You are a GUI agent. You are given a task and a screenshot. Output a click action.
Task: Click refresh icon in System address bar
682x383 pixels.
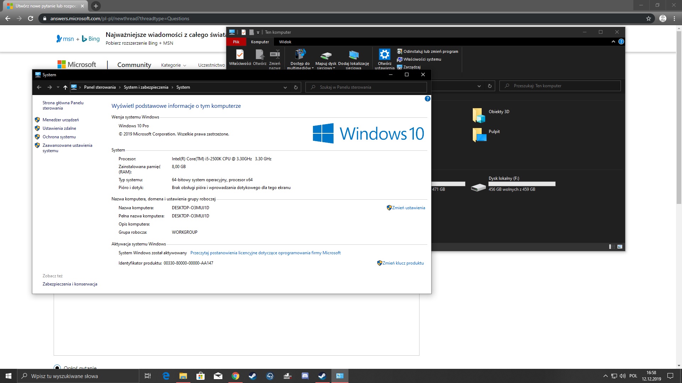coord(296,87)
